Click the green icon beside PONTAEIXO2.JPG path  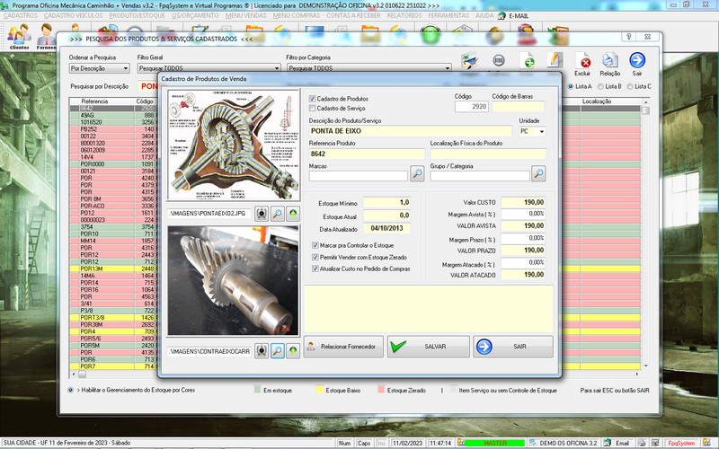tap(293, 214)
